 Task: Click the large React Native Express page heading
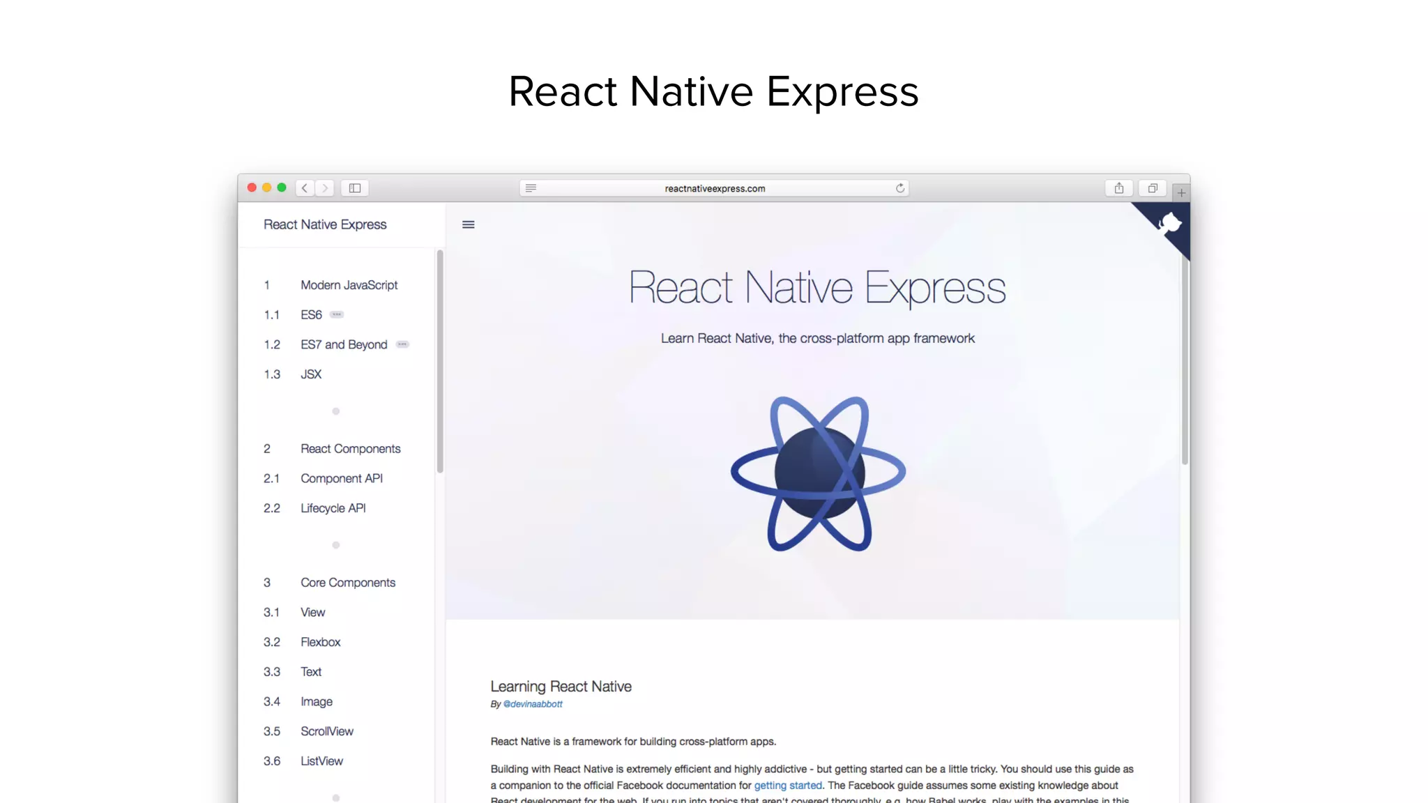[x=818, y=288]
